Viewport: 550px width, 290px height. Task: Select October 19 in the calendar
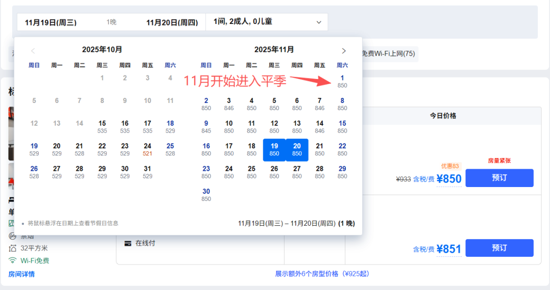(34, 149)
